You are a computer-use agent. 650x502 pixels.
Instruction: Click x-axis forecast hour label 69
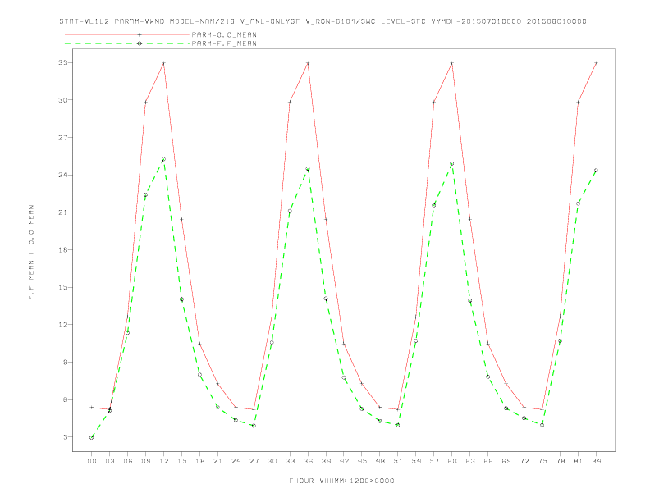[506, 461]
